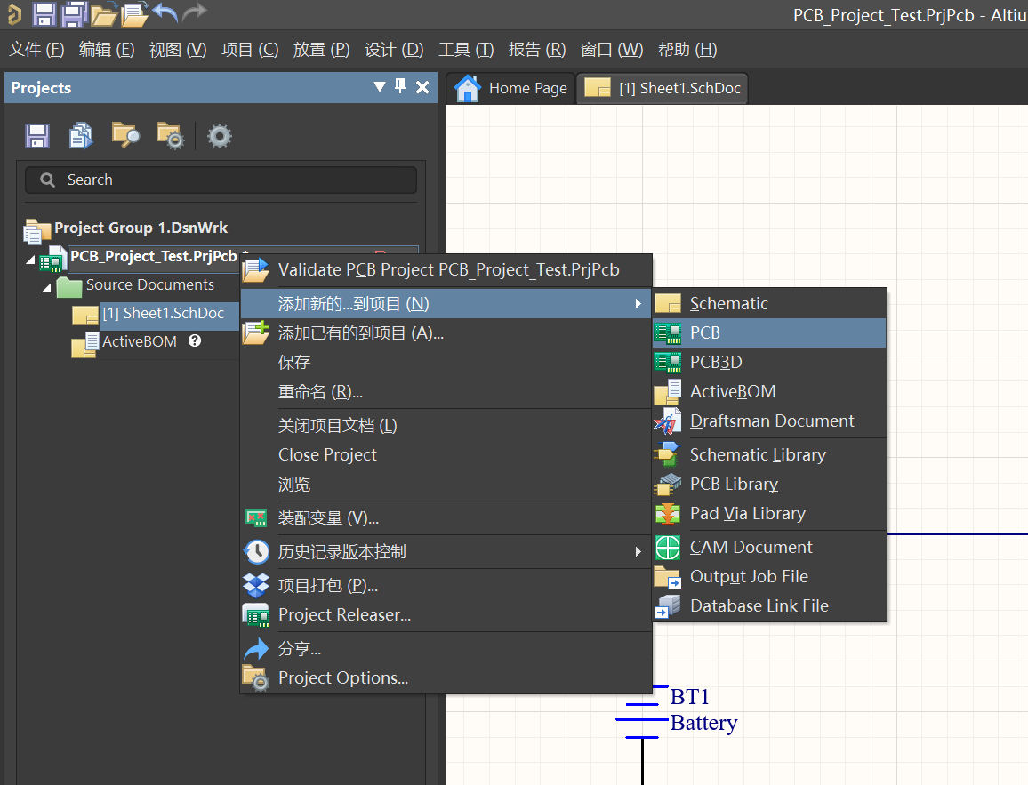Choose 添加已有的到项目 (A)...
1028x785 pixels.
tap(446, 332)
